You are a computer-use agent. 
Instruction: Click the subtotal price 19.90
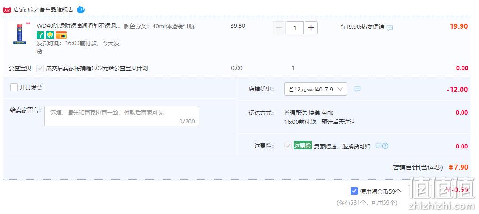pyautogui.click(x=459, y=26)
